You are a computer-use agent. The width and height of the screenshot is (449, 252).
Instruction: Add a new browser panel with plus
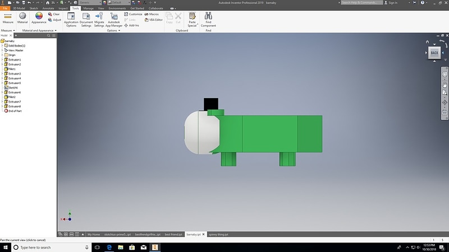pyautogui.click(x=16, y=35)
